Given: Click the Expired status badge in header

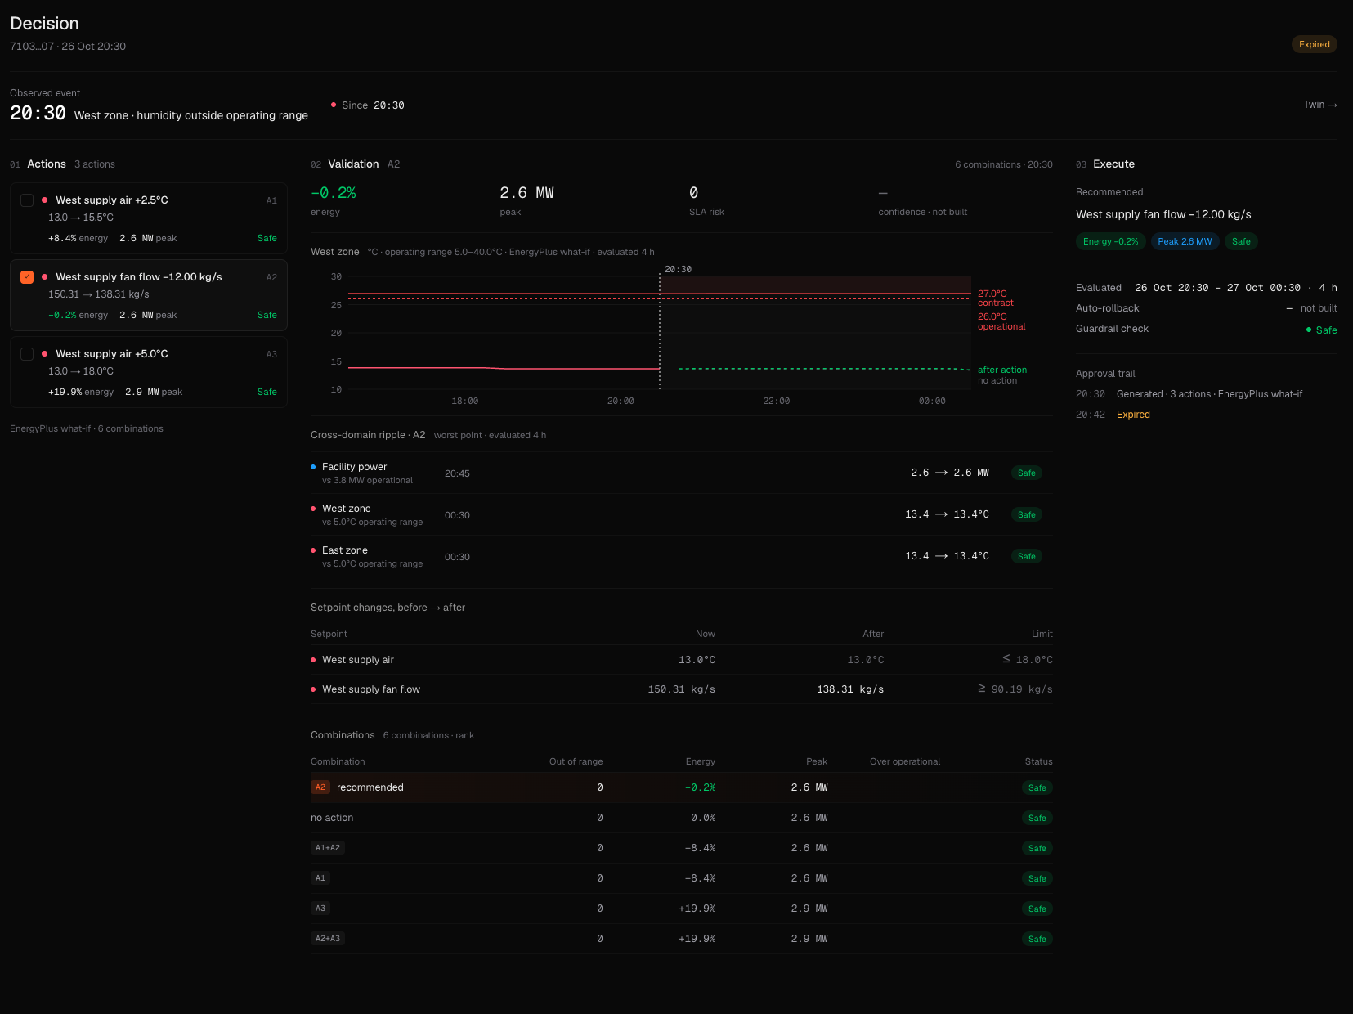Looking at the screenshot, I should point(1314,44).
